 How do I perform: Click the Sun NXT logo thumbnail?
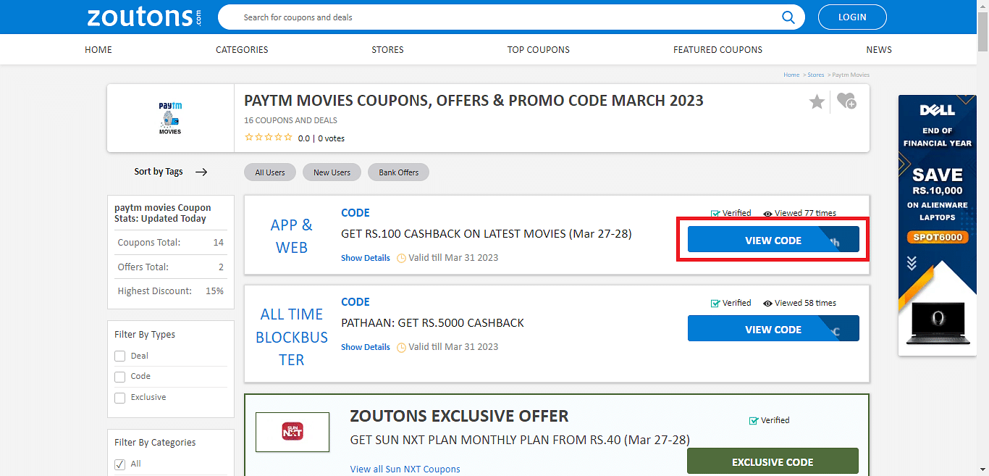pos(293,432)
